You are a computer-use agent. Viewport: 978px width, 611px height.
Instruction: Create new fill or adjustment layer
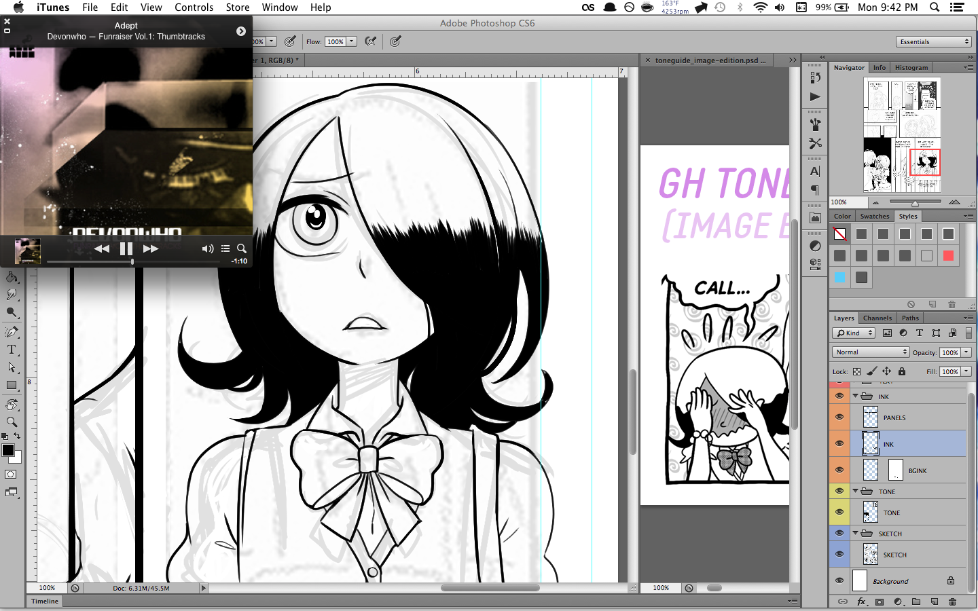click(x=898, y=601)
